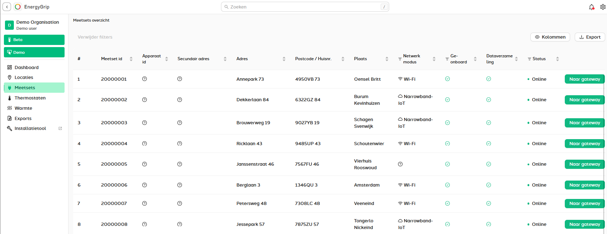Click Secundair adres help icon for 20000006
This screenshot has width=607, height=234.
click(x=180, y=185)
